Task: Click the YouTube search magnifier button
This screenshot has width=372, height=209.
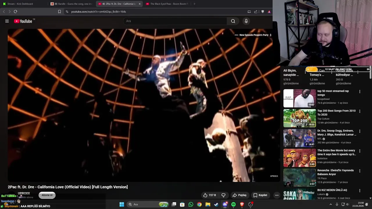Action: point(233,21)
